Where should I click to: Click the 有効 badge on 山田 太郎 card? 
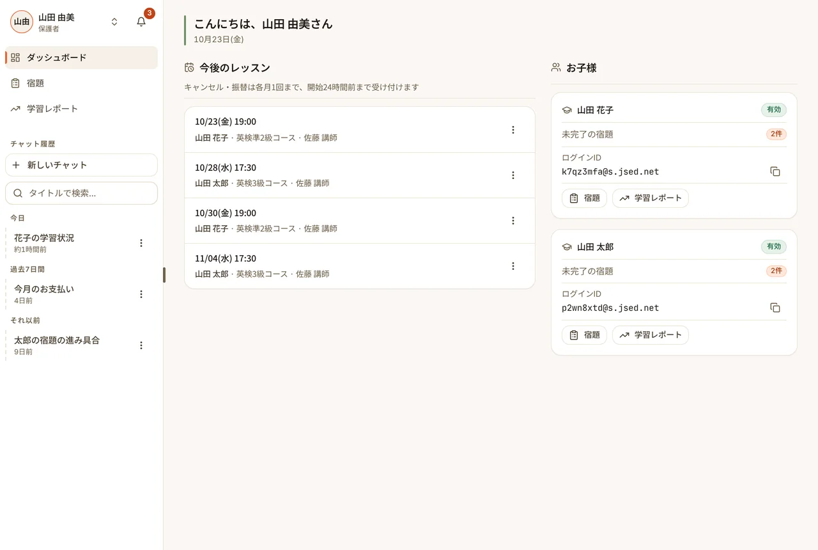(x=774, y=247)
